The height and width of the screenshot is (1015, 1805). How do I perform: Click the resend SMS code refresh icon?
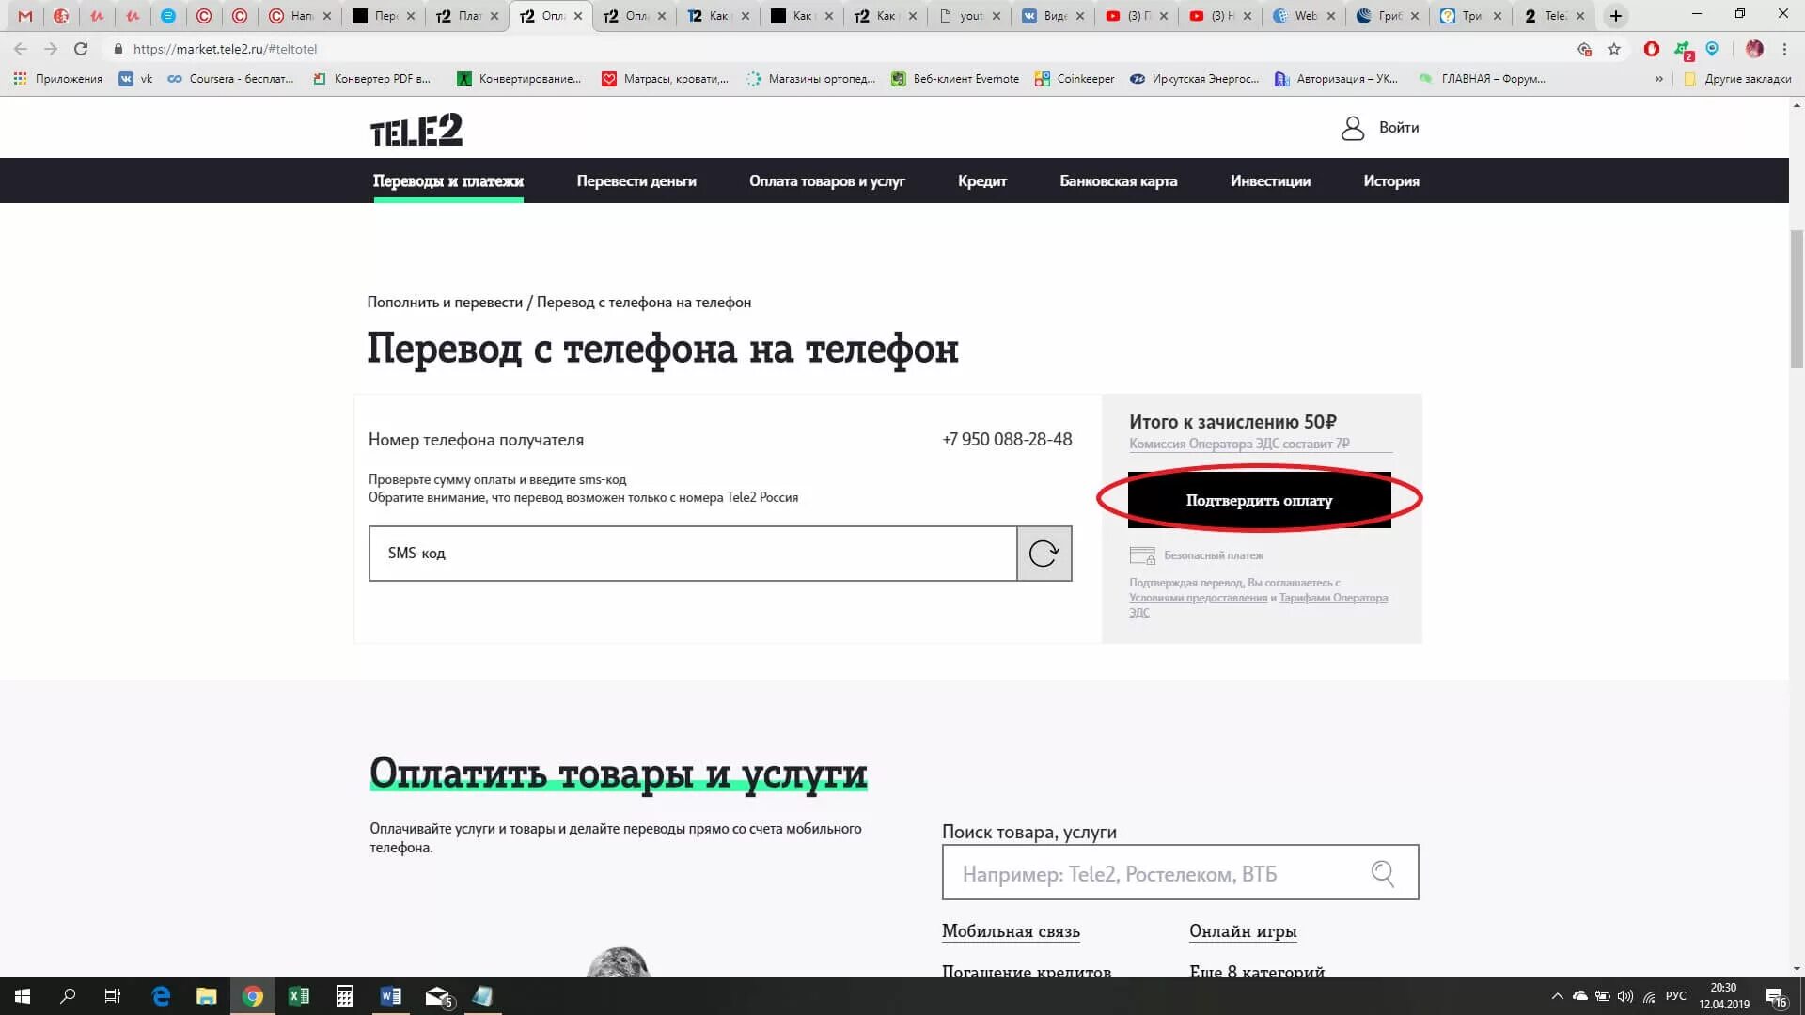(1044, 554)
